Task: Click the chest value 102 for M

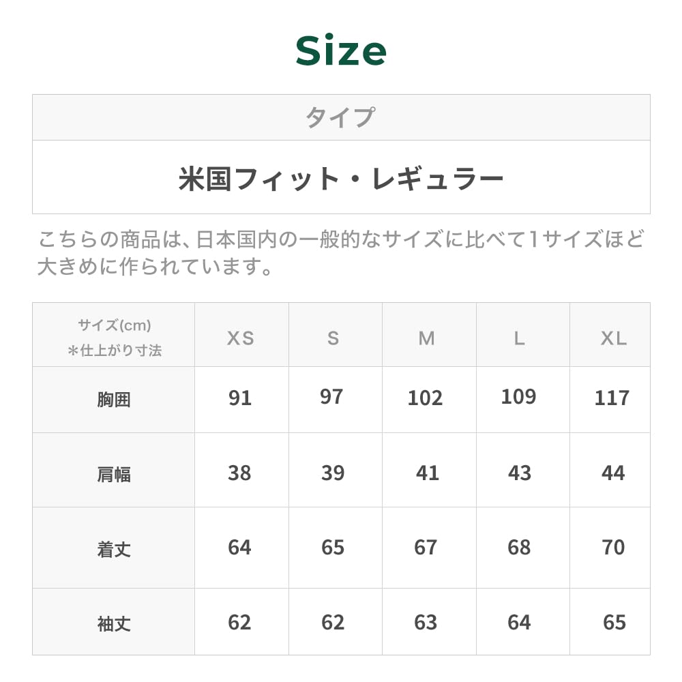Action: tap(425, 398)
